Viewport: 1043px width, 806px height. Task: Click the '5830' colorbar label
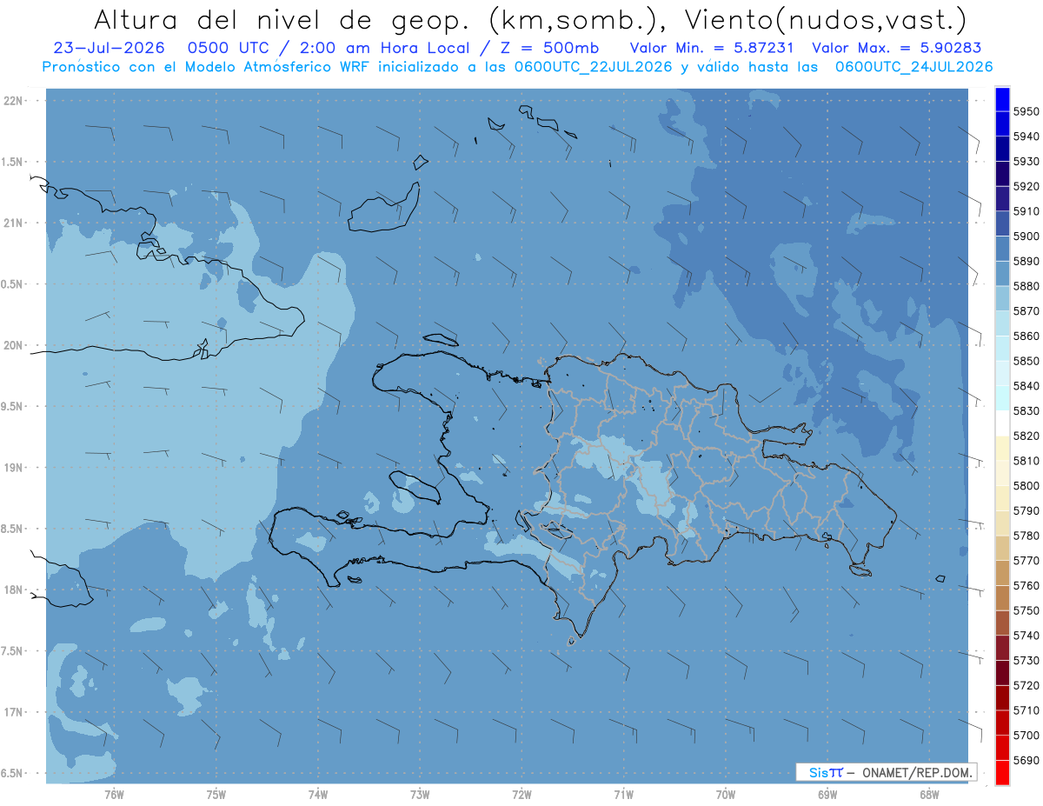[1026, 410]
